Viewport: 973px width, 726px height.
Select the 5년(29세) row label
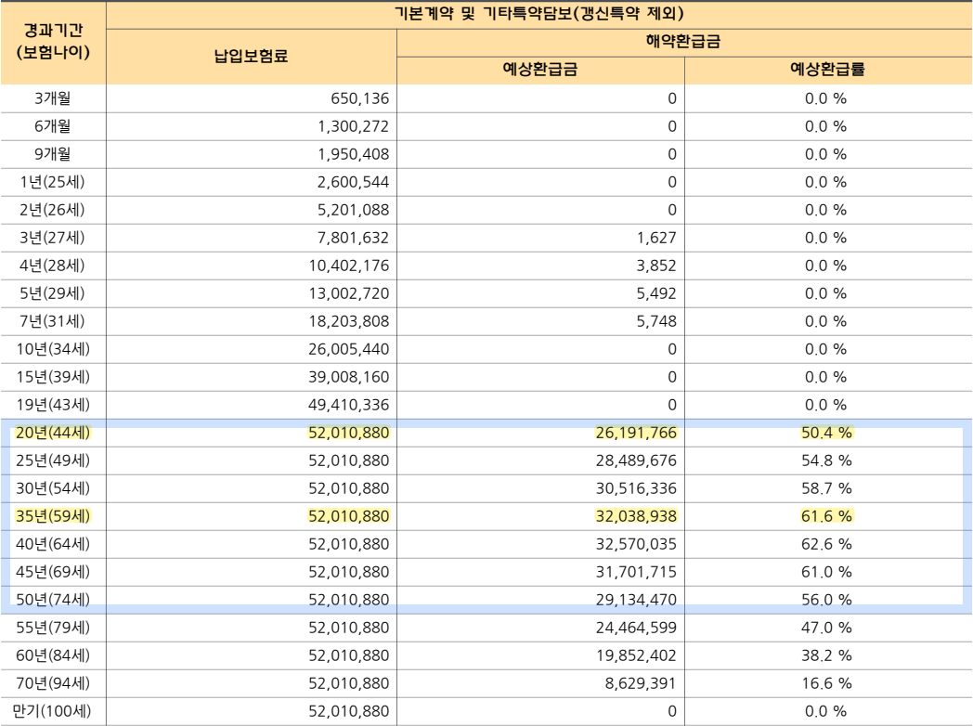click(52, 294)
